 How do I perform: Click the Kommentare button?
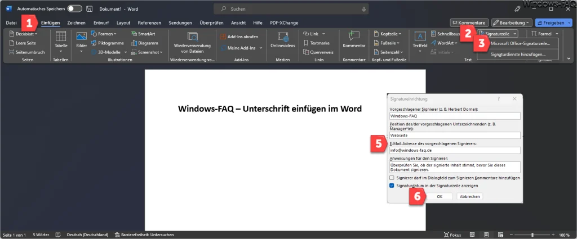click(x=469, y=22)
